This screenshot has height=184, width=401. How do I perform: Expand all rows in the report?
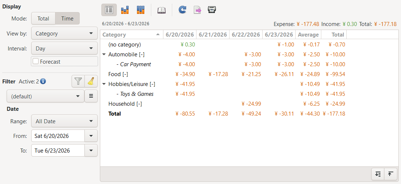click(x=378, y=174)
